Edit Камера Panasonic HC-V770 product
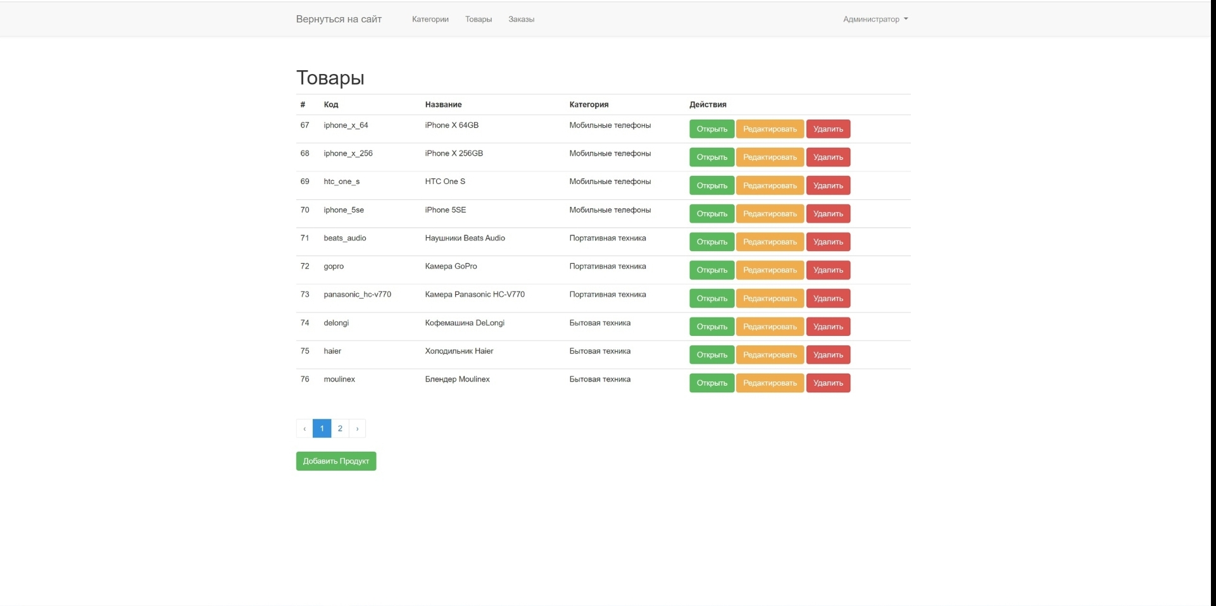1216x606 pixels. click(x=770, y=298)
